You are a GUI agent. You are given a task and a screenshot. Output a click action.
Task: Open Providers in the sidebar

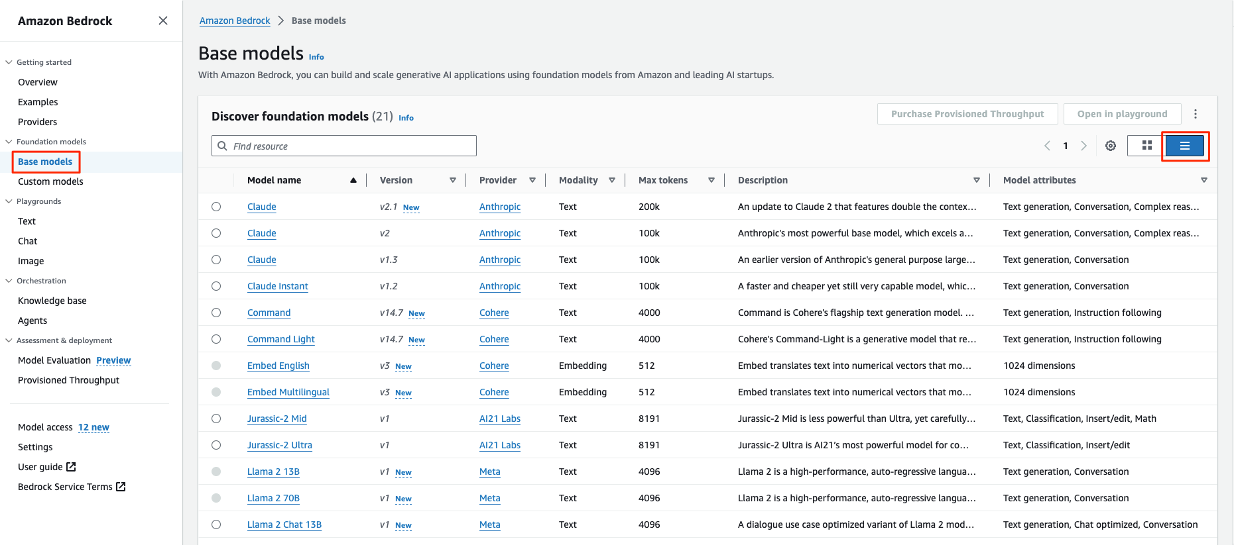point(37,122)
